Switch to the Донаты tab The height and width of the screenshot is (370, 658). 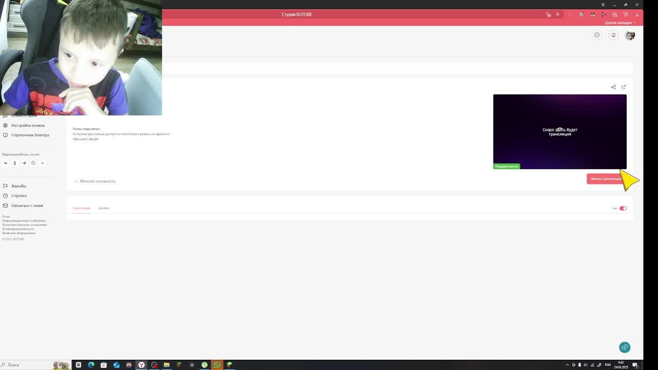pyautogui.click(x=104, y=208)
